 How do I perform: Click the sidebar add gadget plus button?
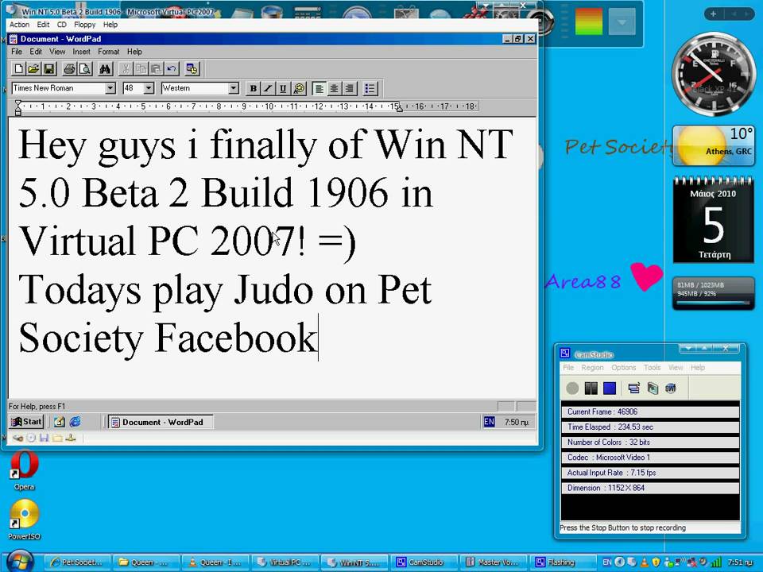[714, 14]
